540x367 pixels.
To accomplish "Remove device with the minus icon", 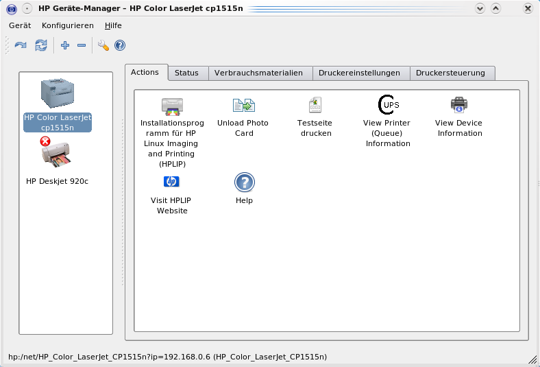I will (x=82, y=45).
